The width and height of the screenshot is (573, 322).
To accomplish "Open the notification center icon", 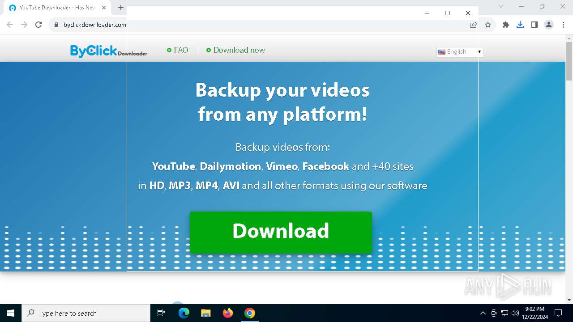I will coord(558,313).
